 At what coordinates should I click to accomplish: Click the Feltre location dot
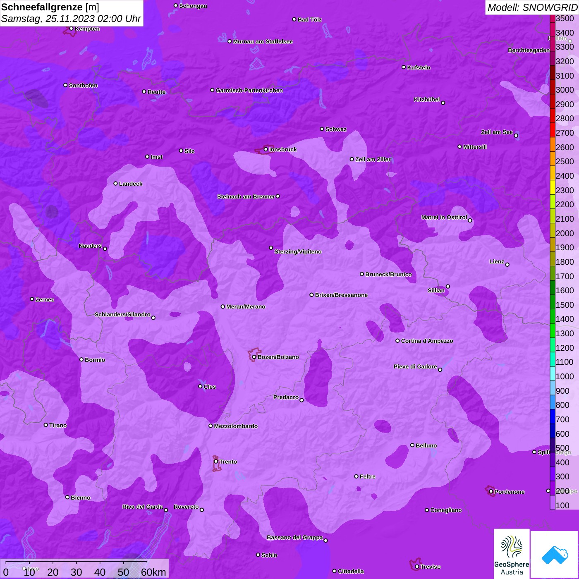356,476
